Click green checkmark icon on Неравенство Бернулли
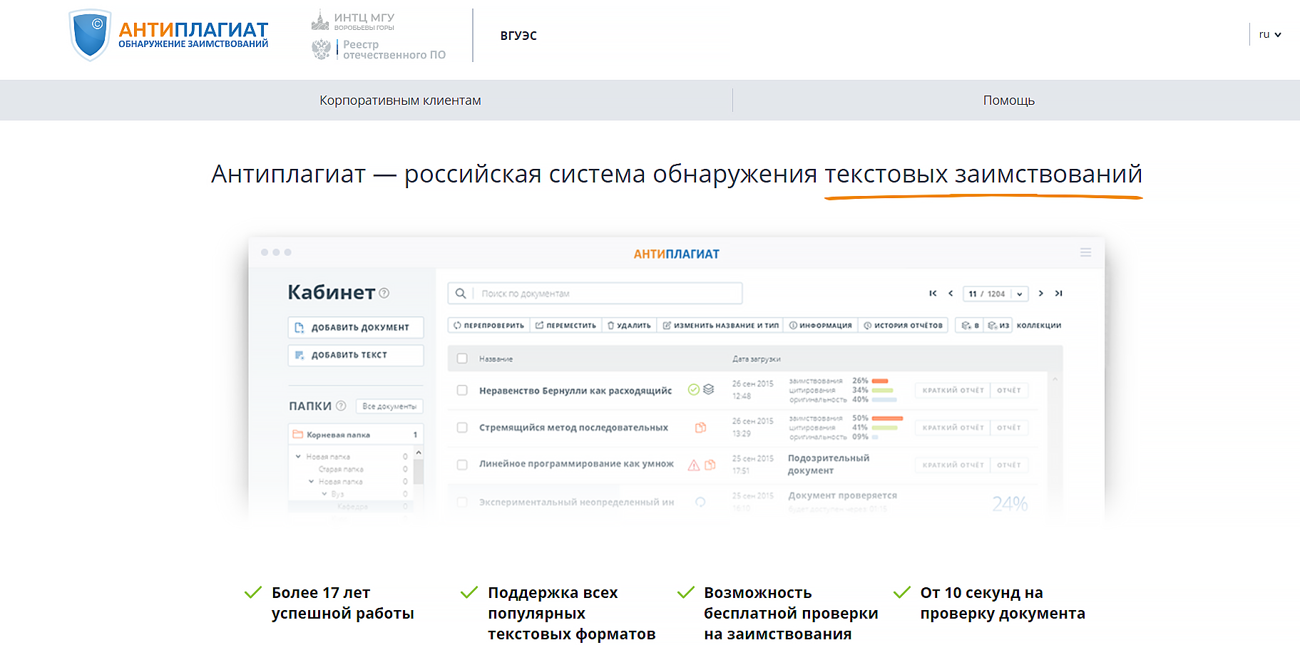The height and width of the screenshot is (645, 1300). click(693, 389)
